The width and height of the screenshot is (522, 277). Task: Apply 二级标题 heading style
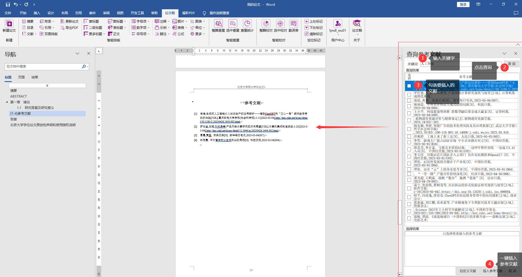click(93, 28)
